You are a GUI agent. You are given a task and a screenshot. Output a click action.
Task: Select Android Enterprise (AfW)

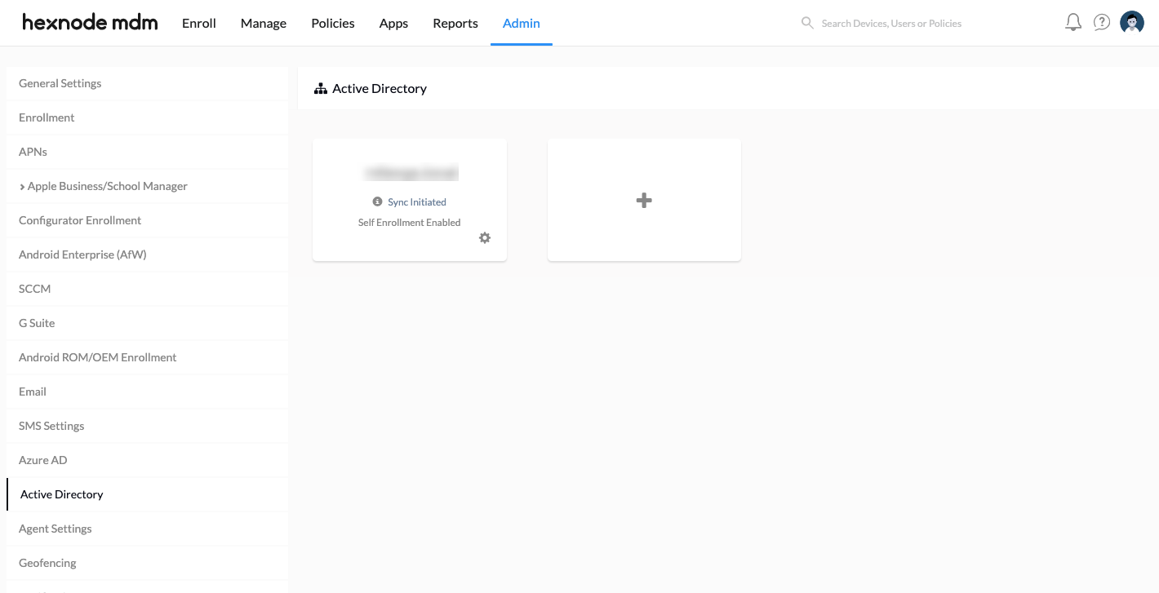tap(147, 254)
